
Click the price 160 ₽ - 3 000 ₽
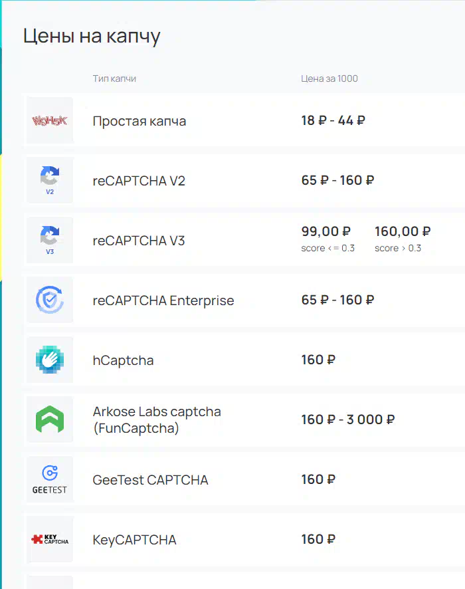click(348, 419)
